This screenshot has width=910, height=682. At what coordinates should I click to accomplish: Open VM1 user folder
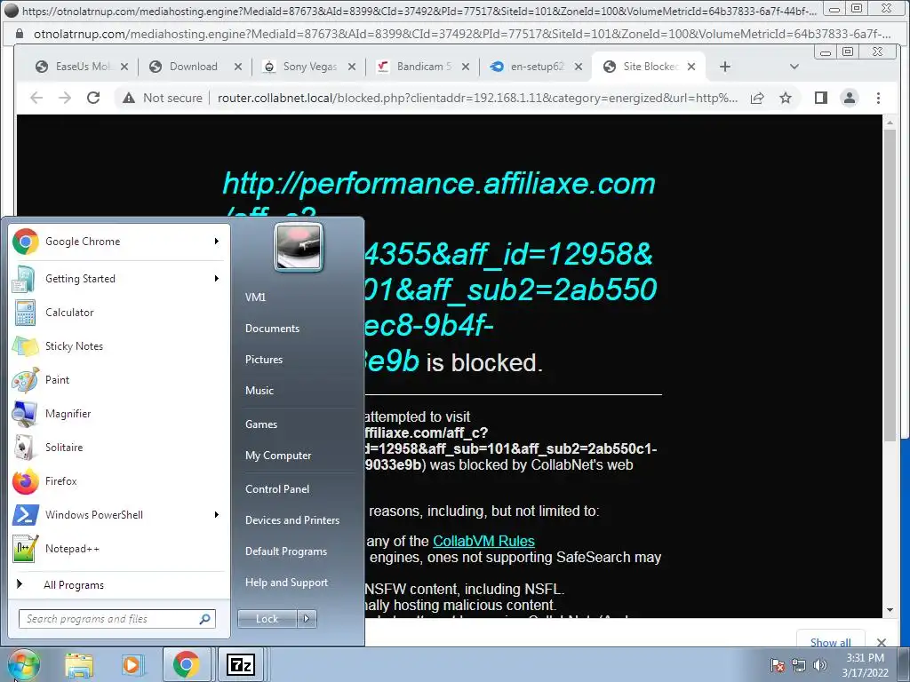(x=255, y=297)
